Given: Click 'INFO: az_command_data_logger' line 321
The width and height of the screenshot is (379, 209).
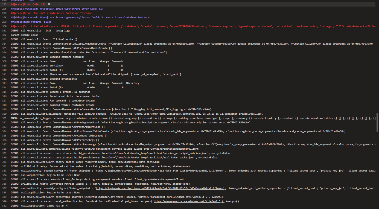Looking at the screenshot, I should (193, 118).
